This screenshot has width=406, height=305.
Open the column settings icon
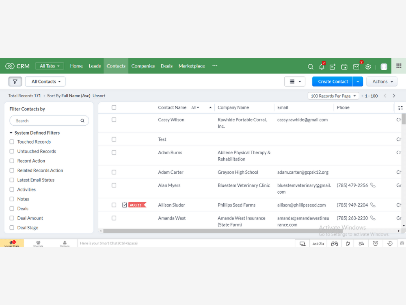400,108
